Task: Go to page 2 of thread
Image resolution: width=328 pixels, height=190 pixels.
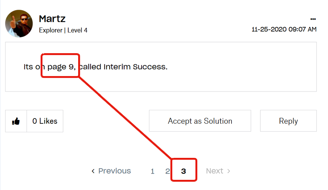Action: [x=167, y=171]
